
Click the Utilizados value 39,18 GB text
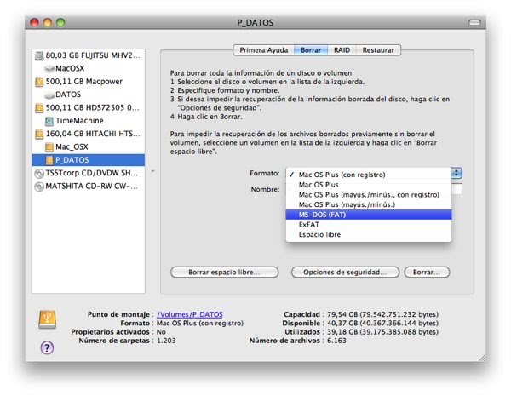click(382, 332)
